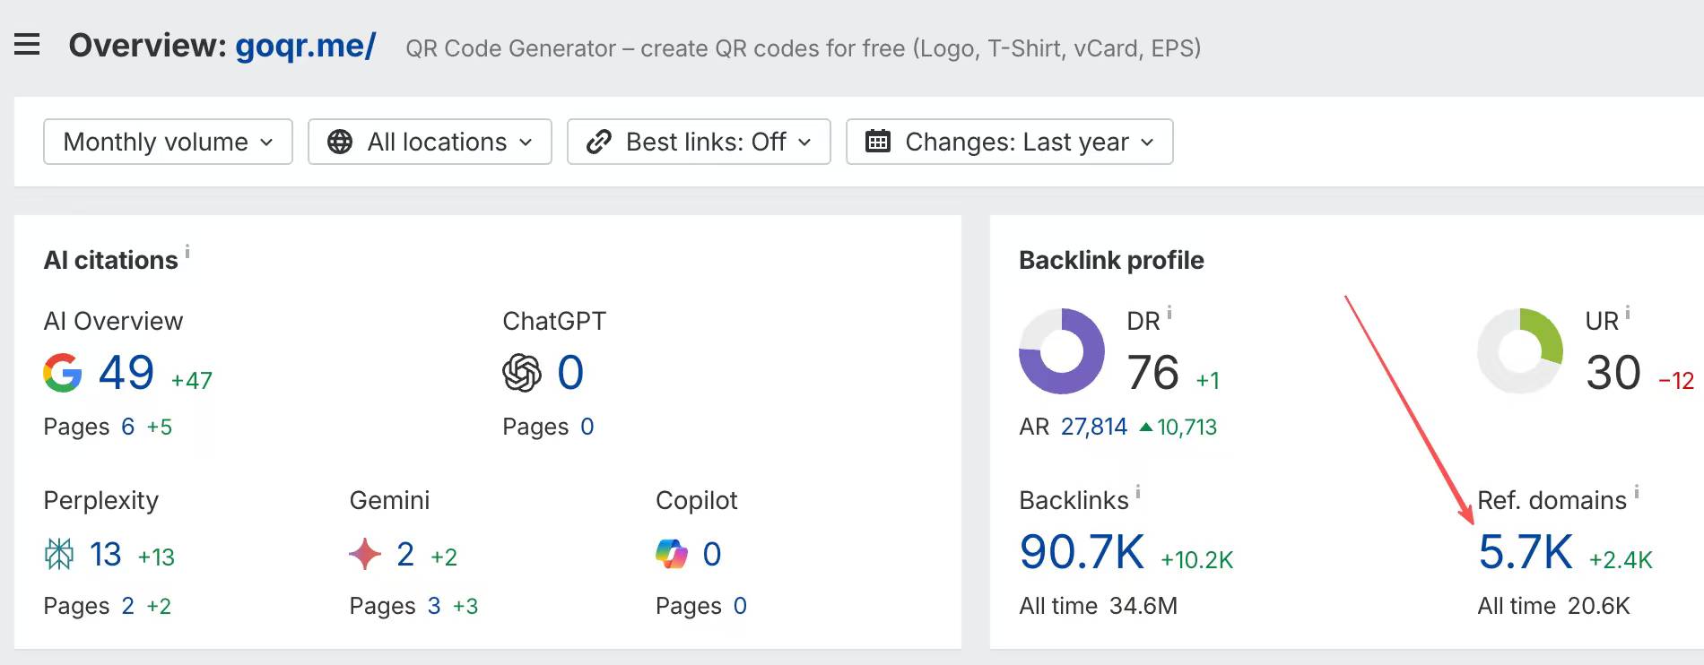Open the Monthly volume dropdown

[x=168, y=142]
